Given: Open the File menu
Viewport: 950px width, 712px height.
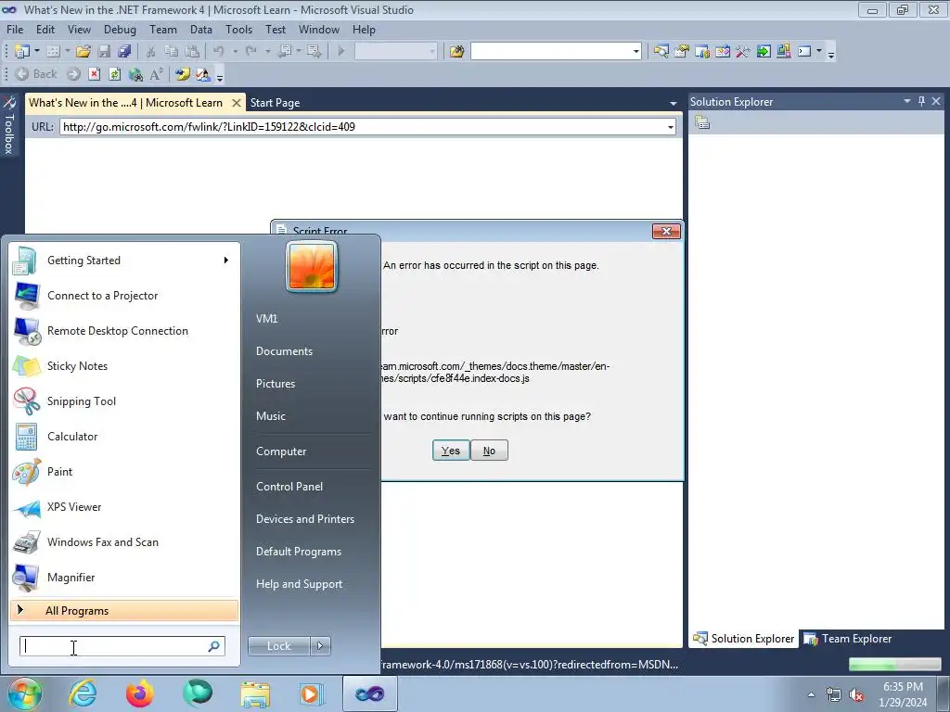Looking at the screenshot, I should (x=15, y=29).
